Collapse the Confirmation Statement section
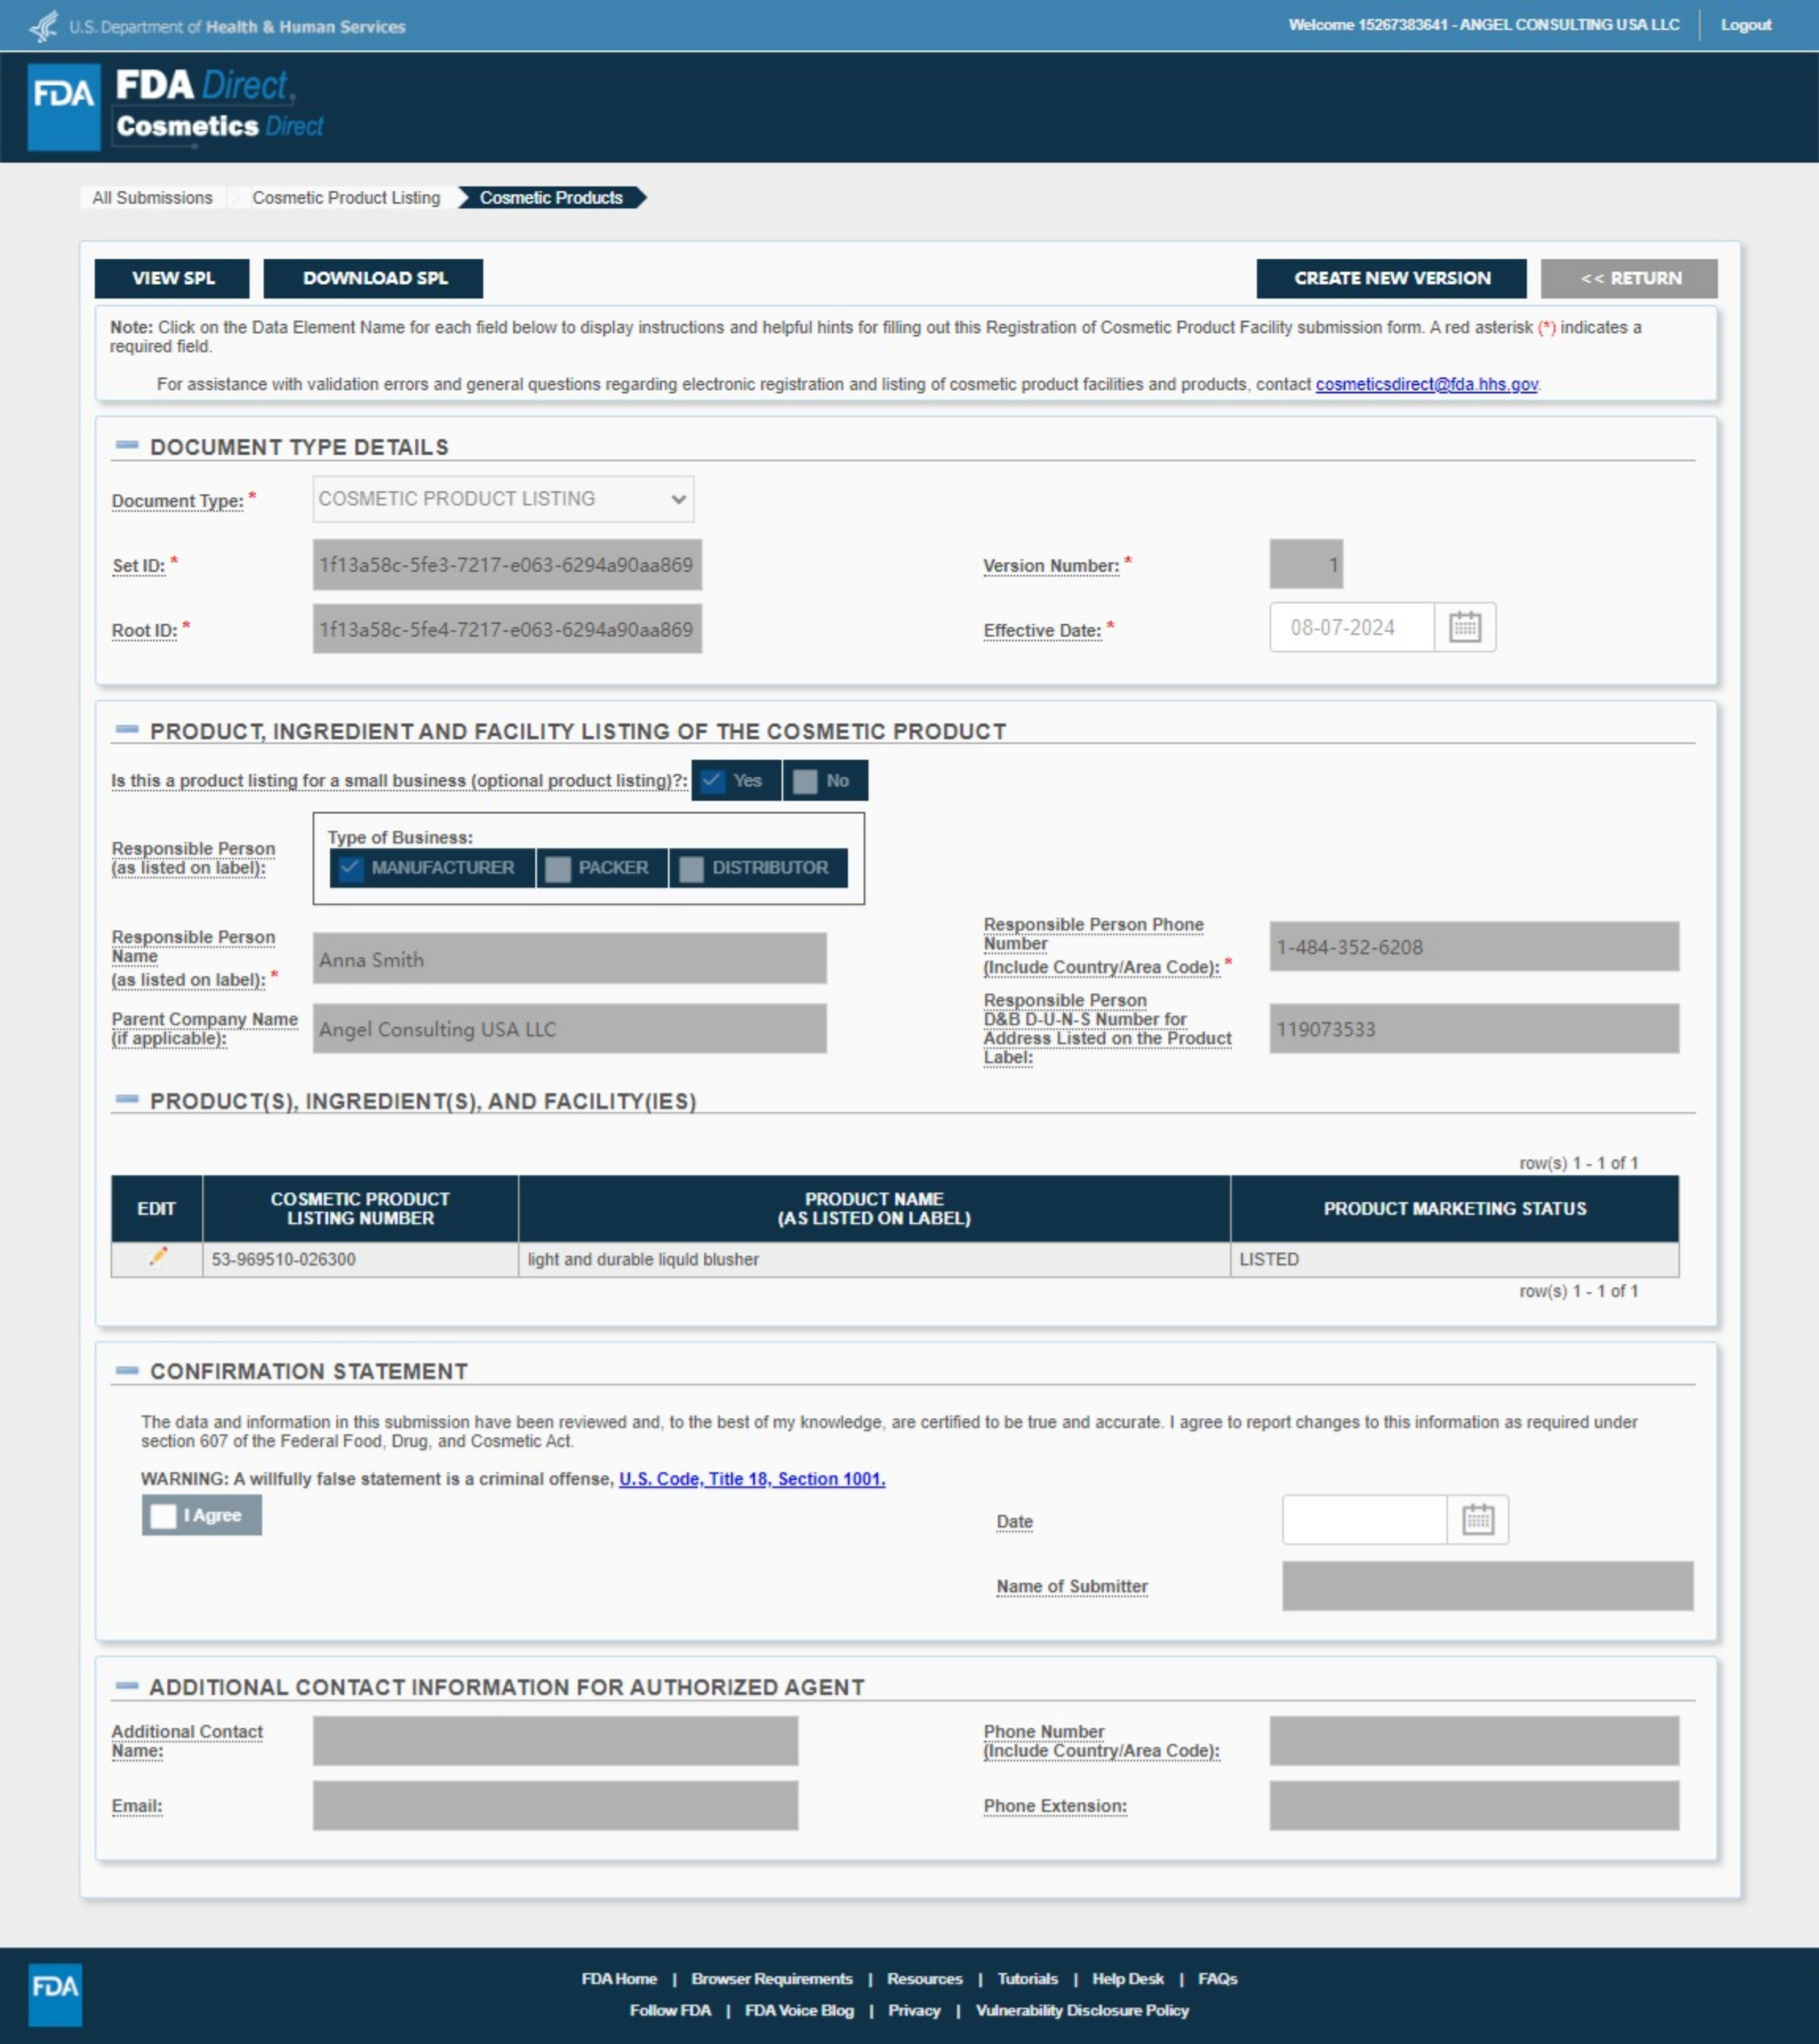This screenshot has height=2044, width=1819. tap(127, 1370)
